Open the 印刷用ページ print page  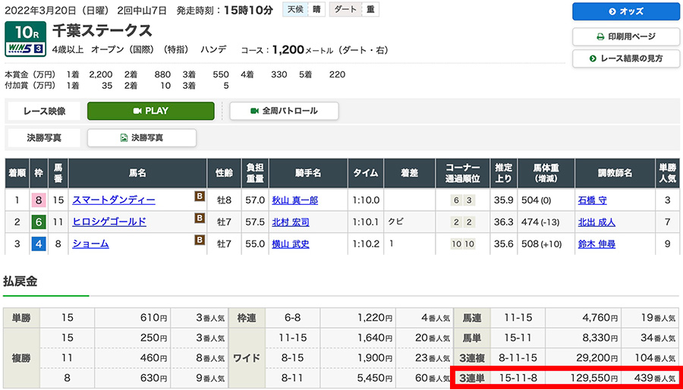pyautogui.click(x=625, y=36)
